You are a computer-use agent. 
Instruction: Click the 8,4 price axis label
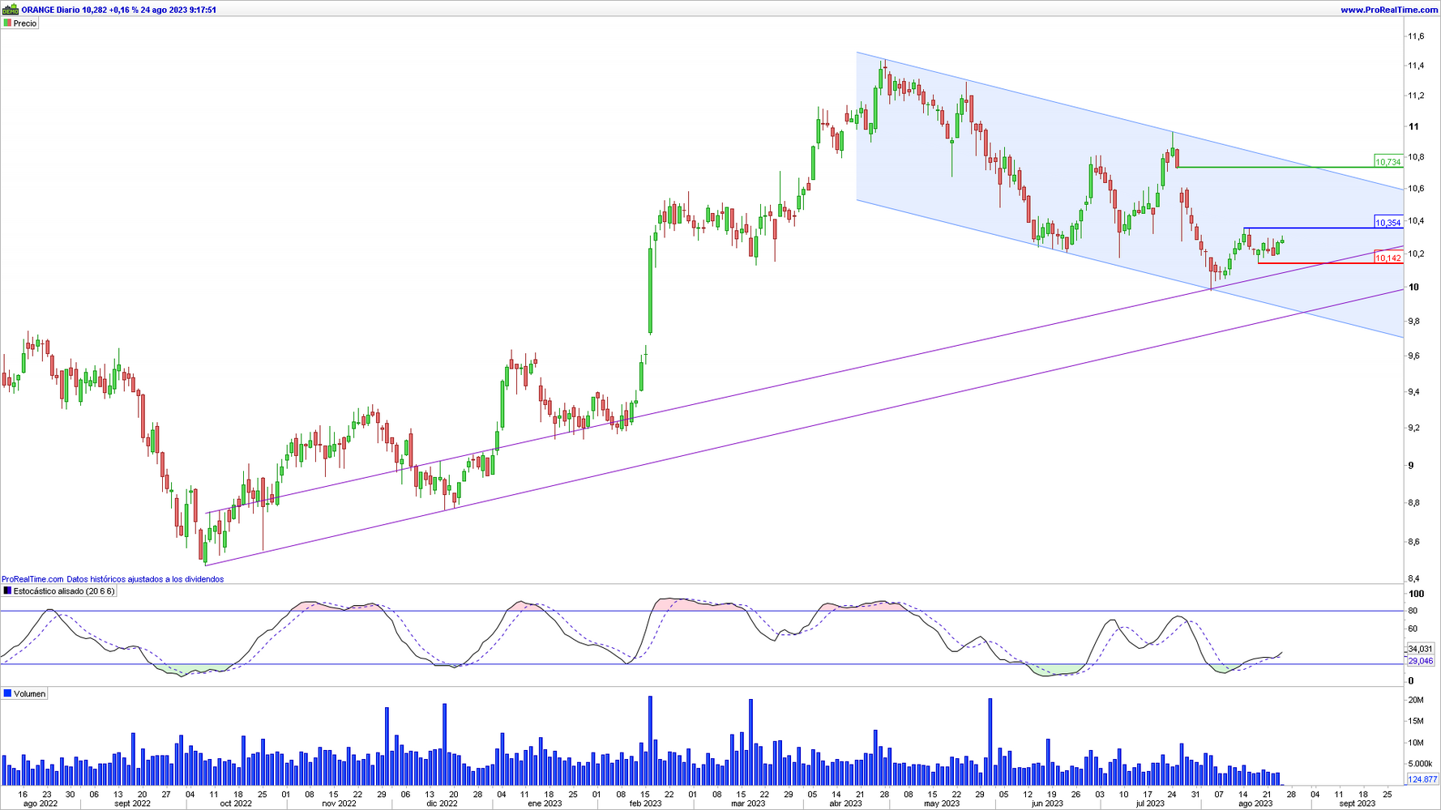tap(1413, 578)
